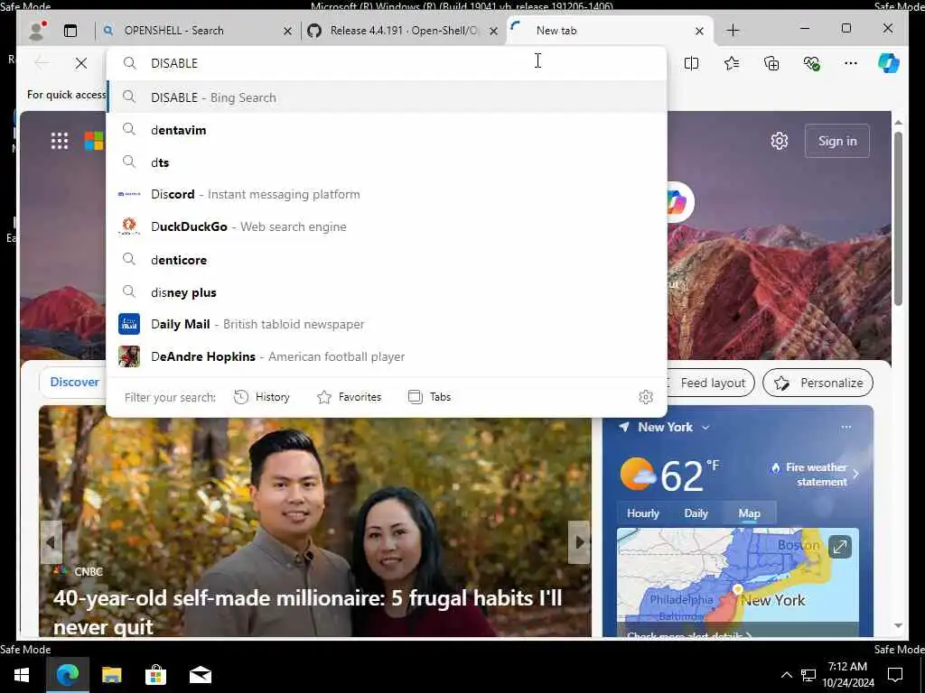Open Fire weather statement alert chevron
This screenshot has height=693, width=925.
point(856,474)
